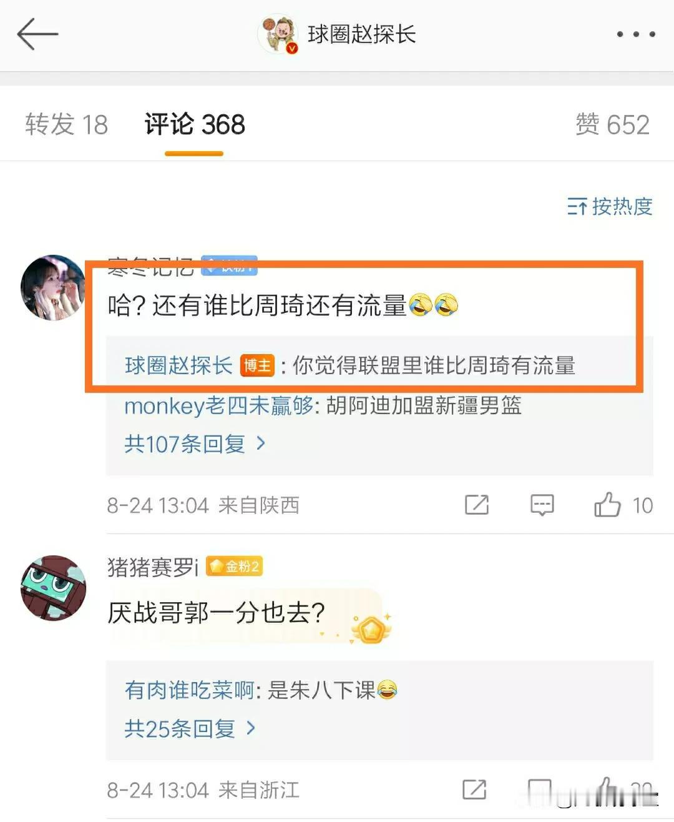Tap the share icon on the 陕西 comment
The height and width of the screenshot is (822, 674).
point(477,505)
